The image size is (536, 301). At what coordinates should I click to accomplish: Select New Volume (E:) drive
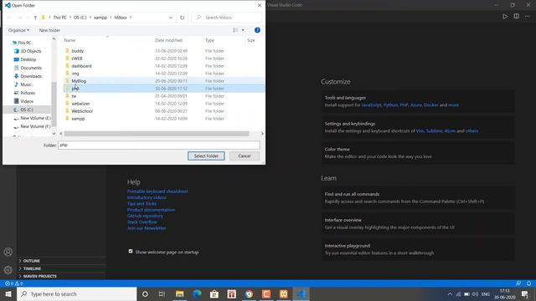coord(35,118)
